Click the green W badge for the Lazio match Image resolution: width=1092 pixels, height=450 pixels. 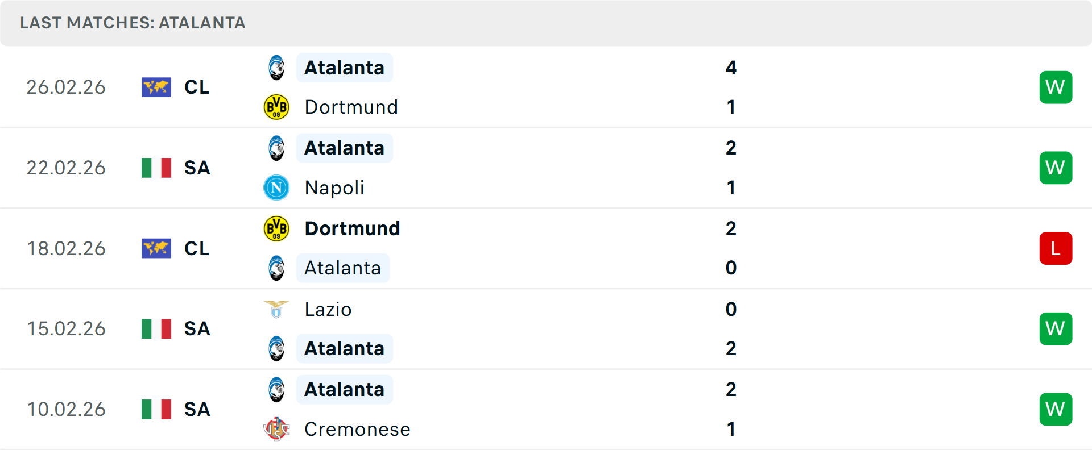tap(1056, 328)
